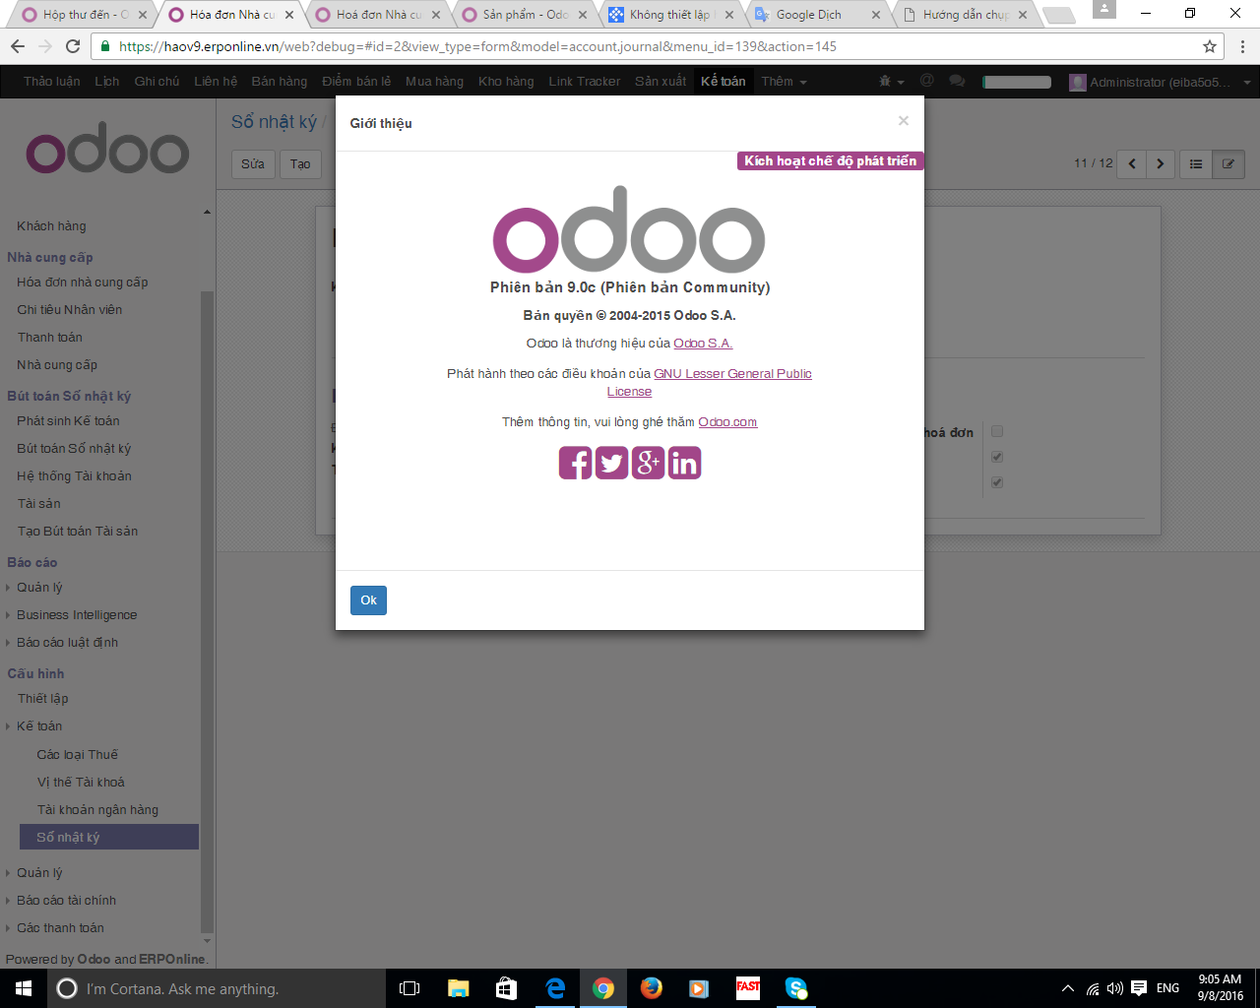Expand Business Intelligence section
Image resolution: width=1260 pixels, height=1008 pixels.
point(77,615)
